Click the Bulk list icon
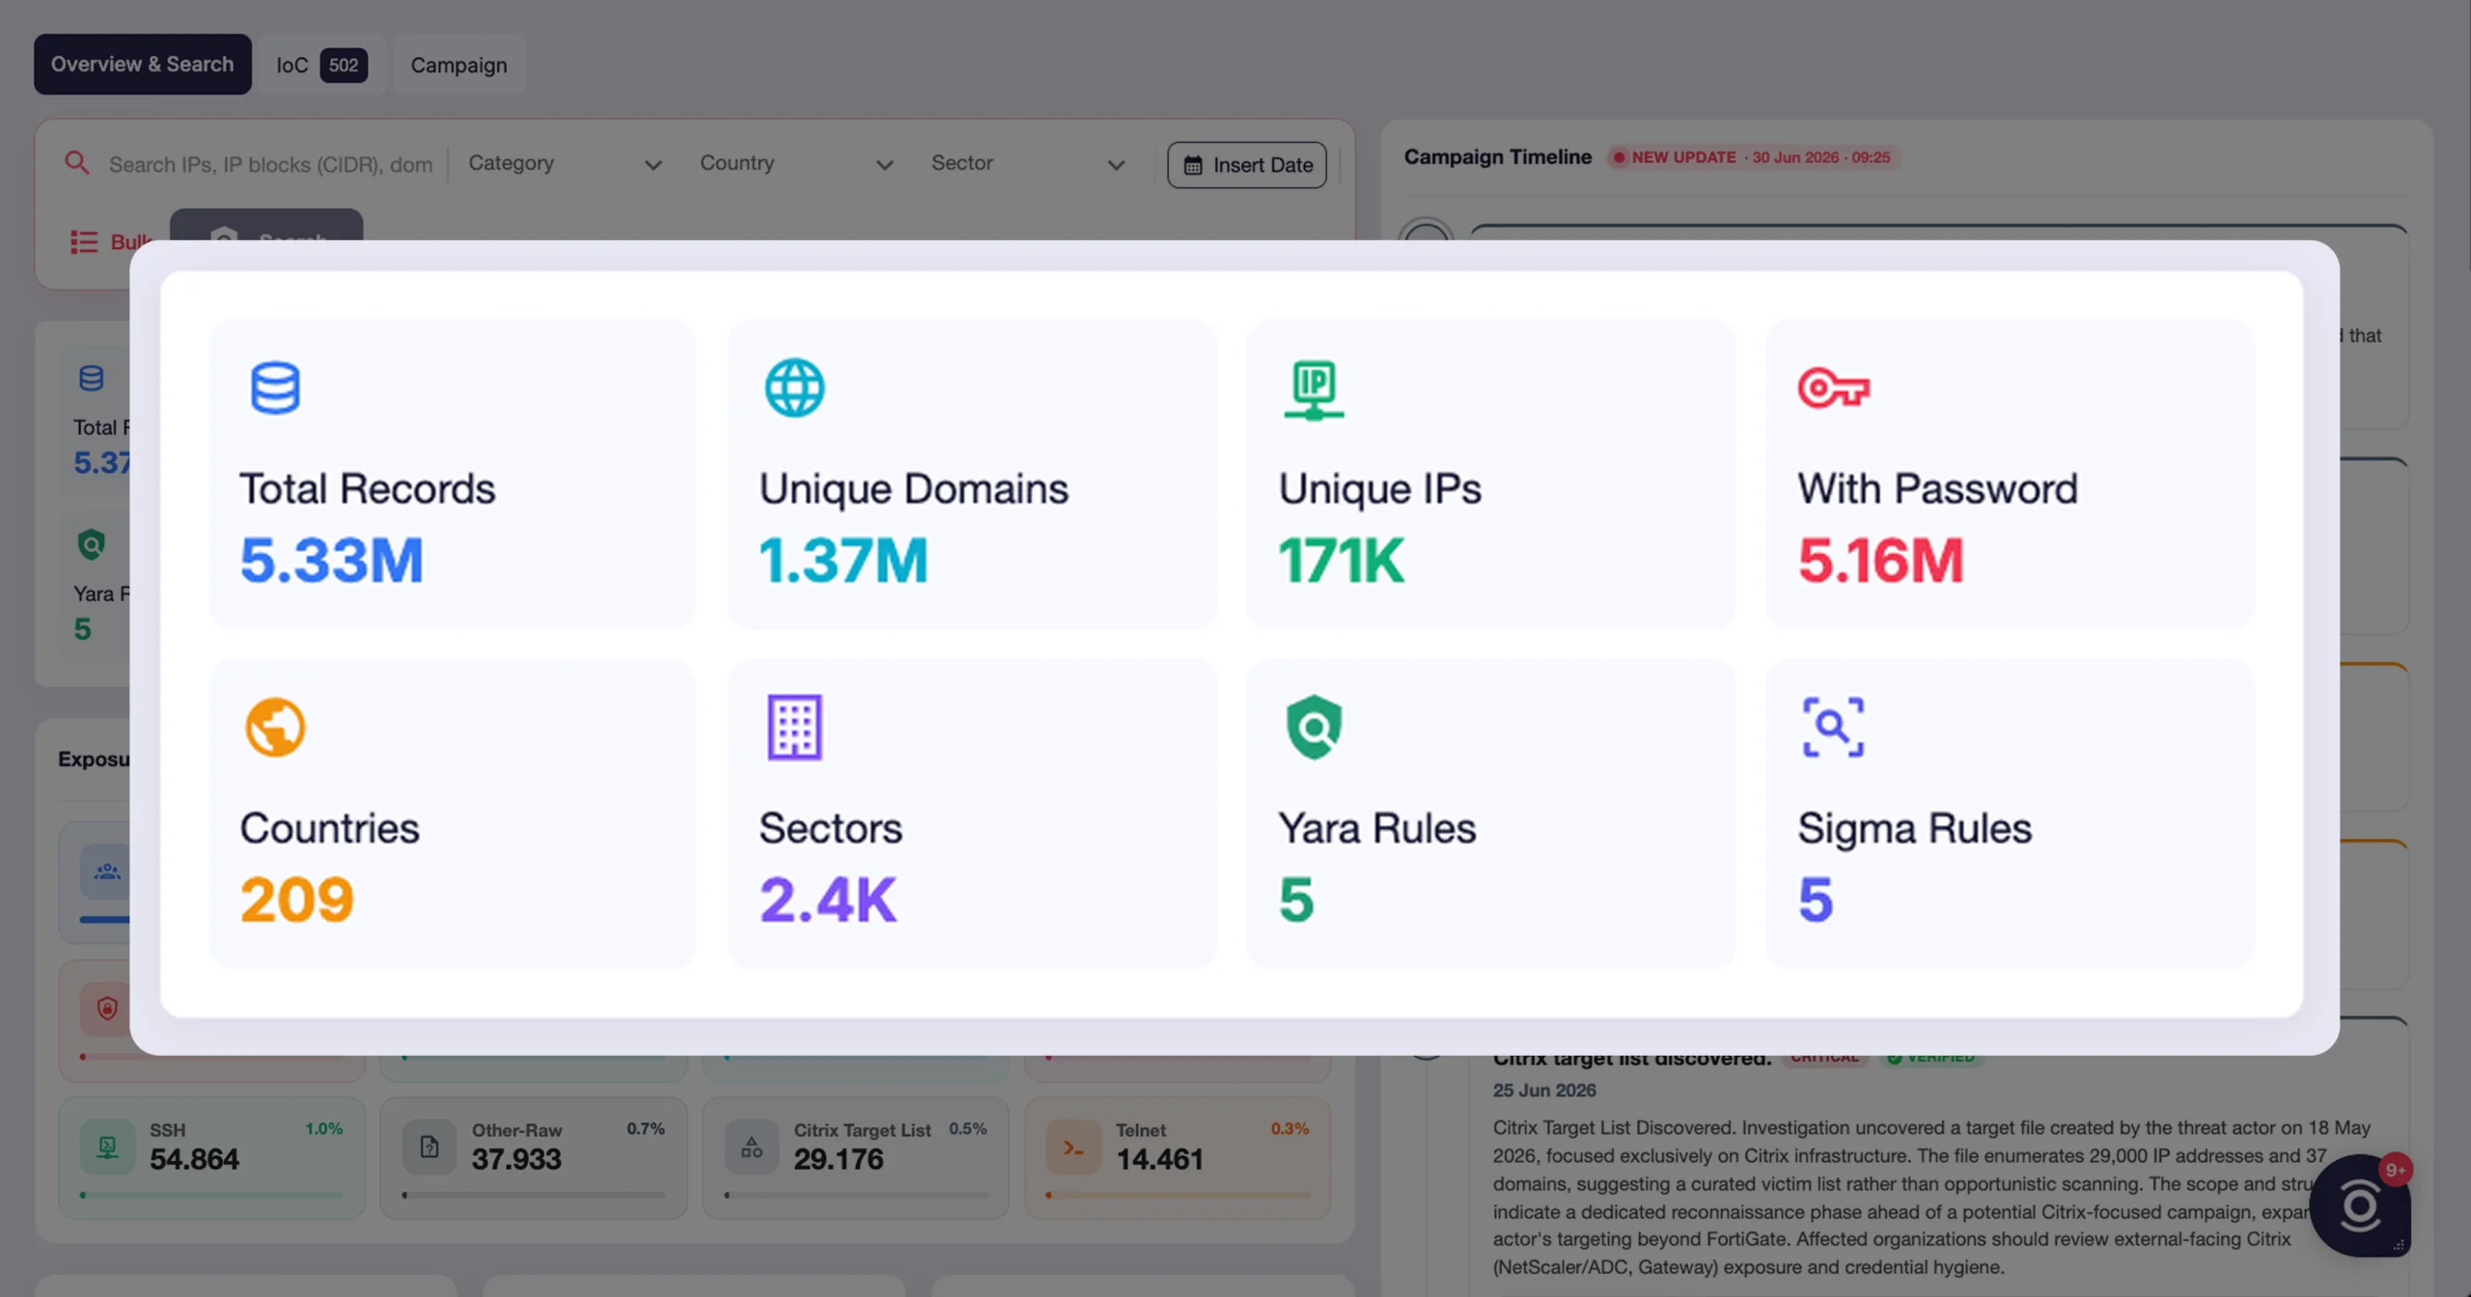This screenshot has height=1297, width=2471. 84,241
